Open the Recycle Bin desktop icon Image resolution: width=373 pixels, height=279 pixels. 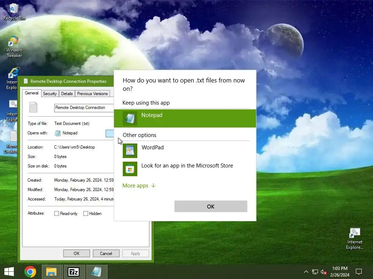(x=14, y=12)
